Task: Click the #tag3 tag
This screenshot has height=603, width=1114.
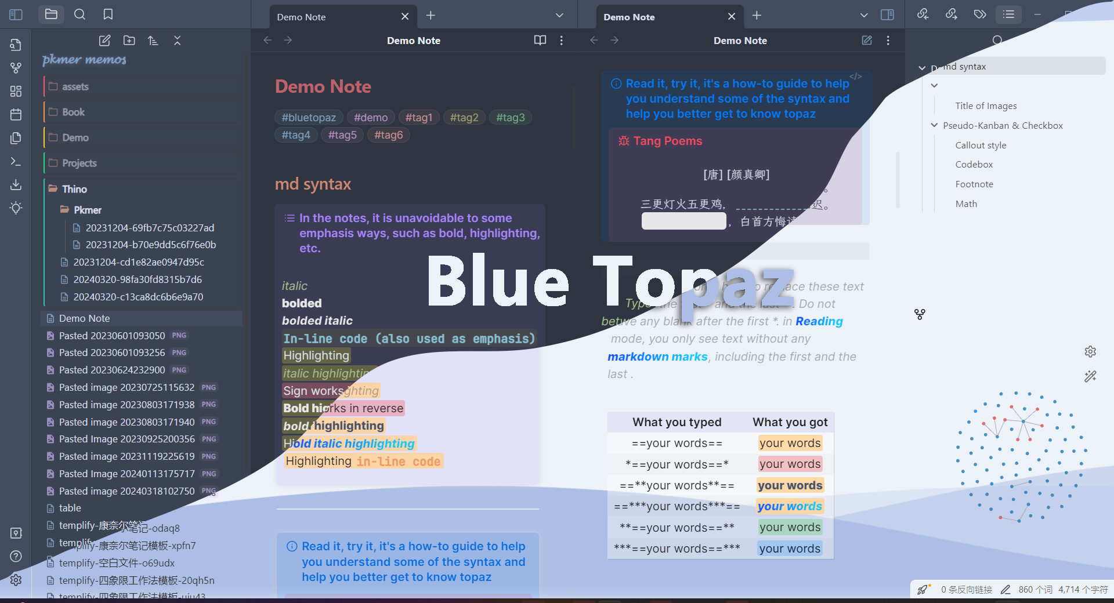Action: [x=511, y=118]
